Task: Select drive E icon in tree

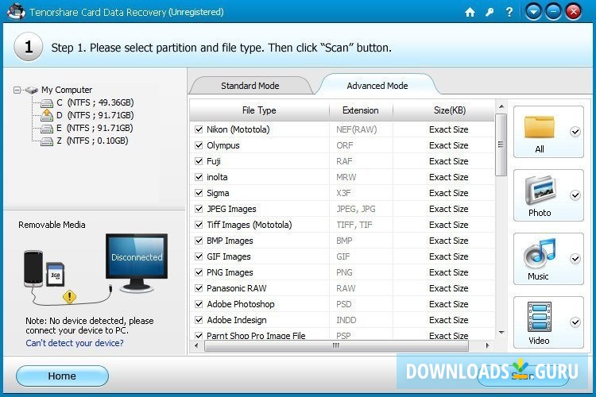Action: [47, 129]
